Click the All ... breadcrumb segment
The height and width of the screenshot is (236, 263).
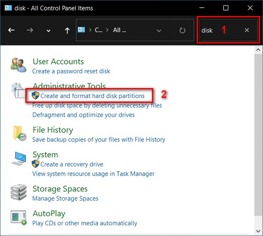pyautogui.click(x=119, y=30)
